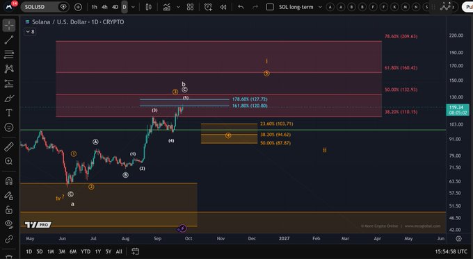Open the Fibonacci and Gann tools
The width and height of the screenshot is (473, 259).
point(9,55)
